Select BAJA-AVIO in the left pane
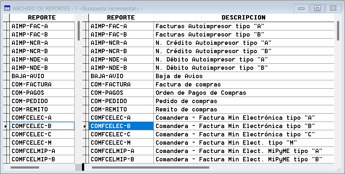The height and width of the screenshot is (174, 345). 42,76
